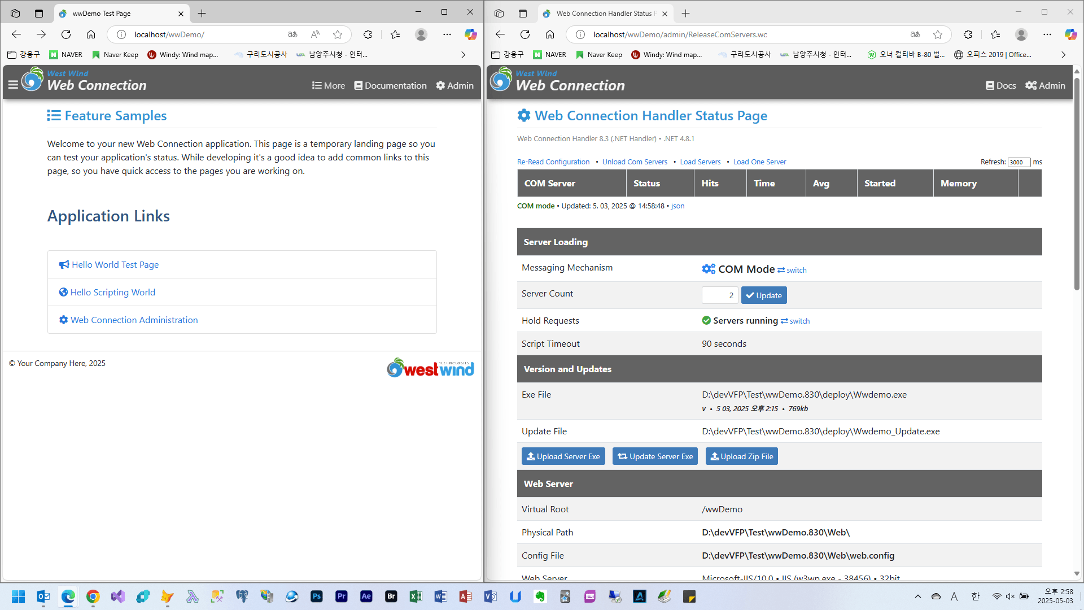This screenshot has width=1084, height=610.
Task: Switch messaging mechanism from COM Mode
Action: 792,270
